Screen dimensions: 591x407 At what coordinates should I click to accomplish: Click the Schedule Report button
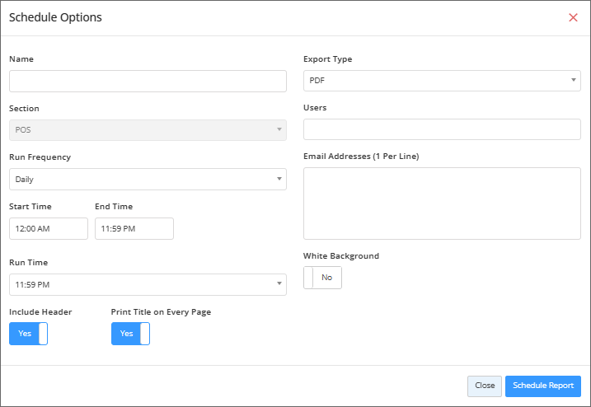[542, 386]
